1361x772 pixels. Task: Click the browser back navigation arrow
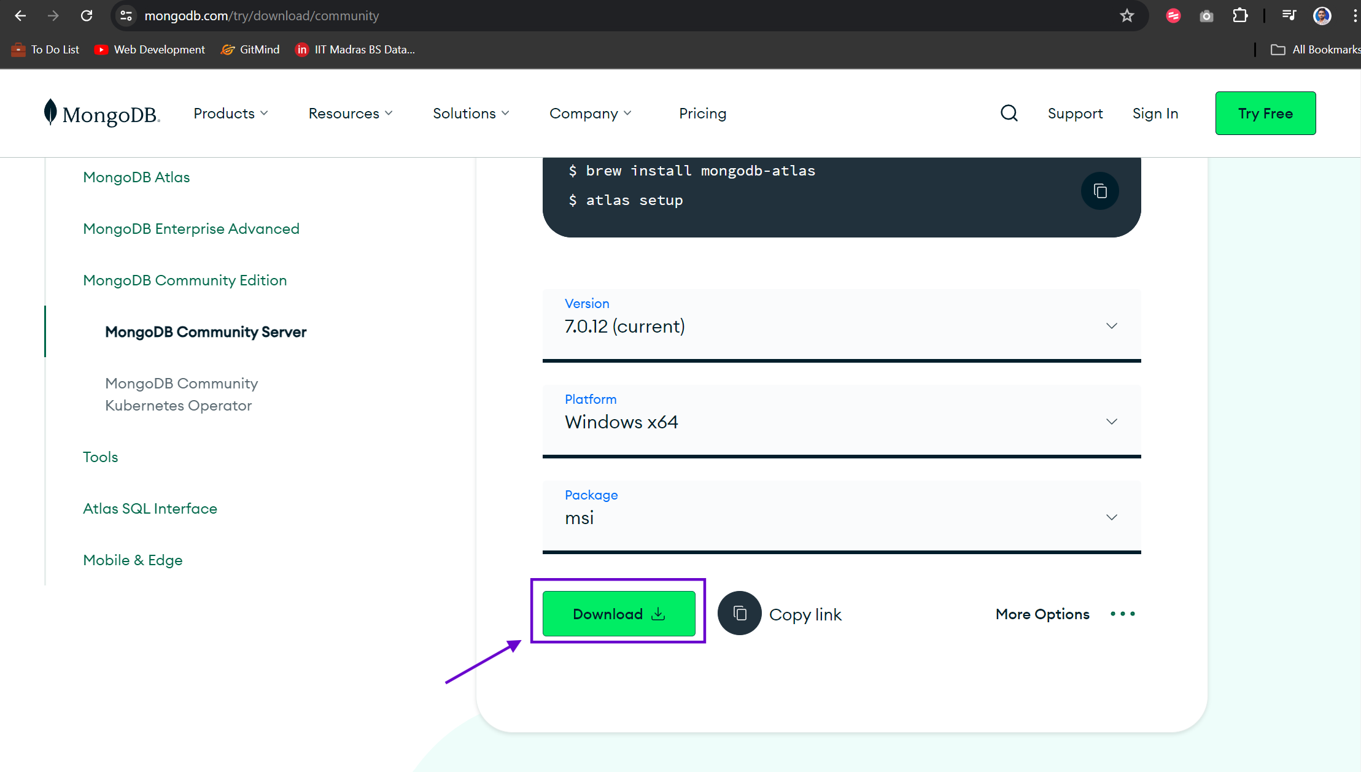point(20,16)
